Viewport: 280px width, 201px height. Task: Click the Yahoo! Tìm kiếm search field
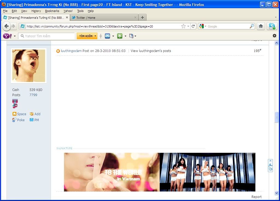click(x=46, y=36)
